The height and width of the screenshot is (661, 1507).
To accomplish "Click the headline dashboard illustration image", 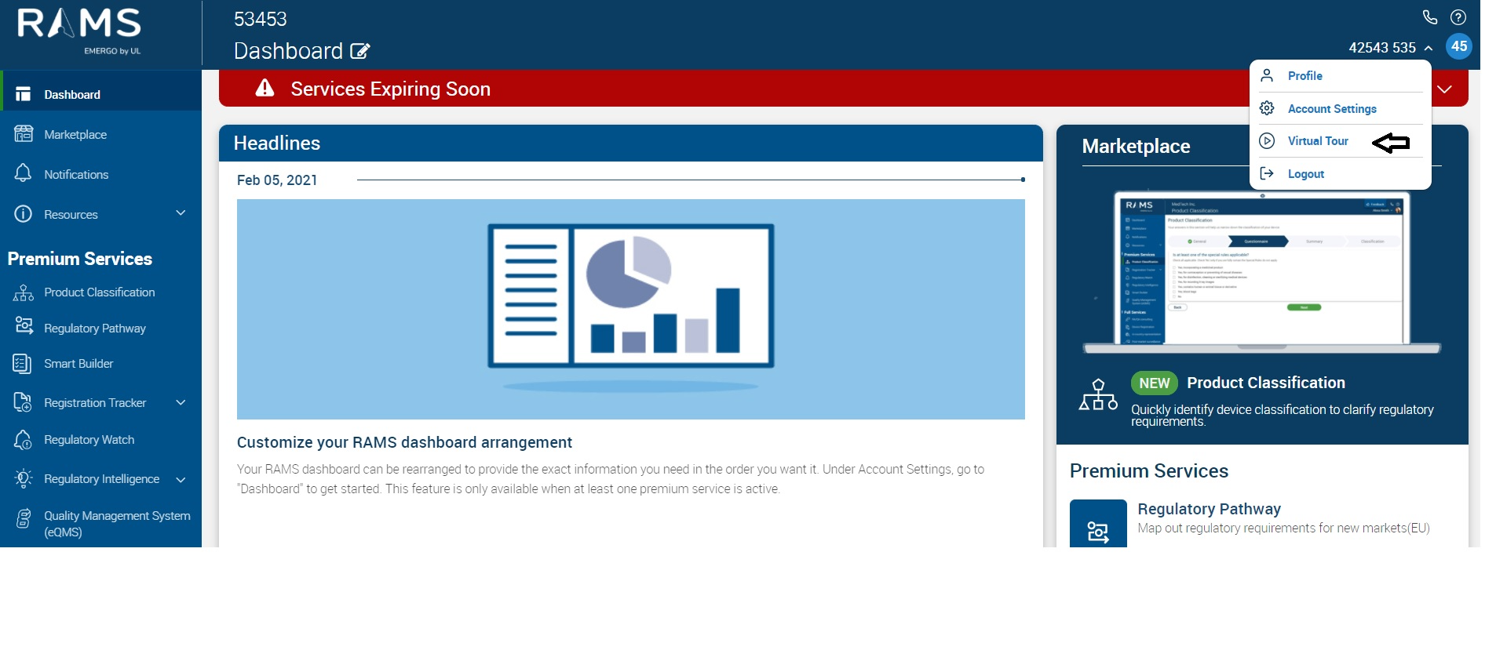I will tap(631, 309).
